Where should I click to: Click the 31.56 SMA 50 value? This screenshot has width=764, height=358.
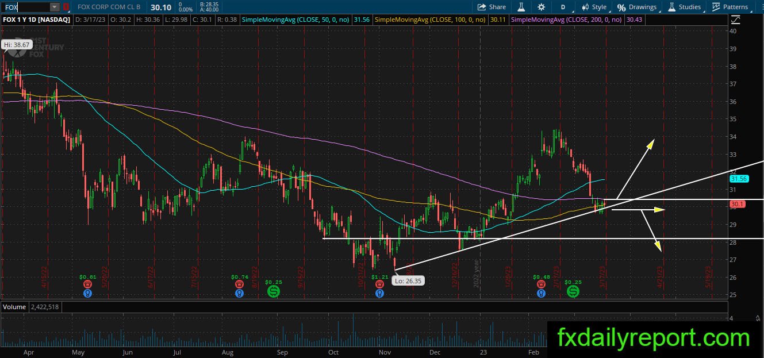[362, 20]
